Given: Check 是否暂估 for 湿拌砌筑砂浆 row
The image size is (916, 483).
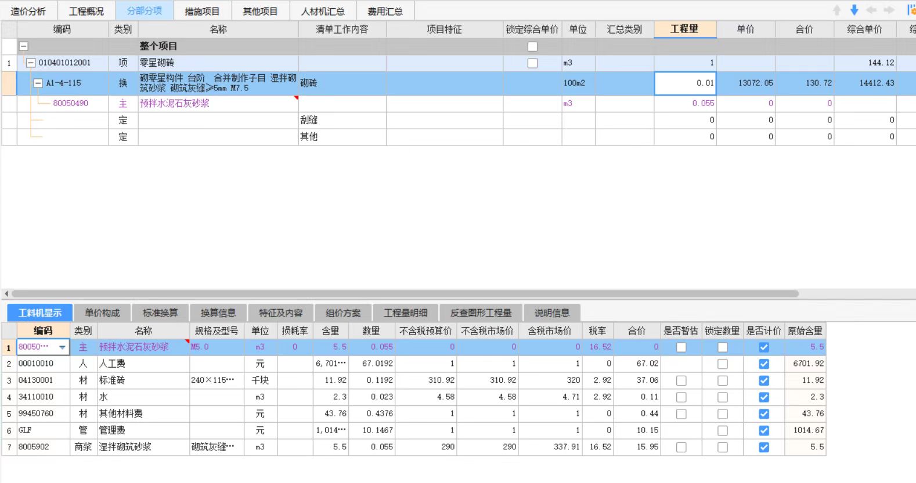Looking at the screenshot, I should point(681,448).
